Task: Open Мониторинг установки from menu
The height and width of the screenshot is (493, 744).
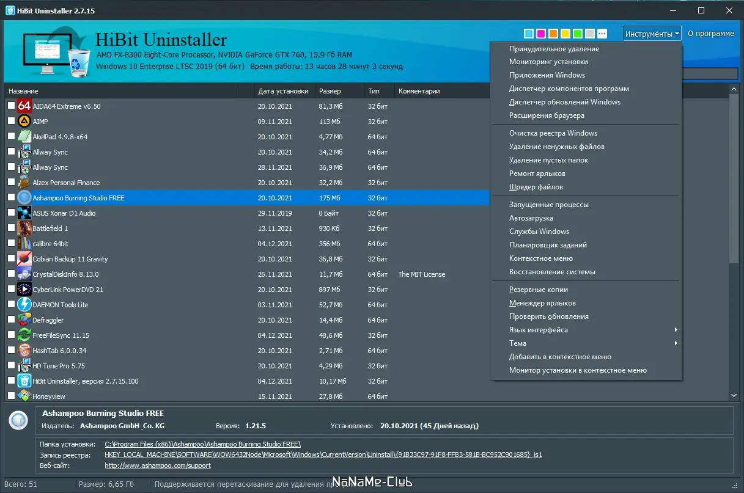Action: coord(586,62)
